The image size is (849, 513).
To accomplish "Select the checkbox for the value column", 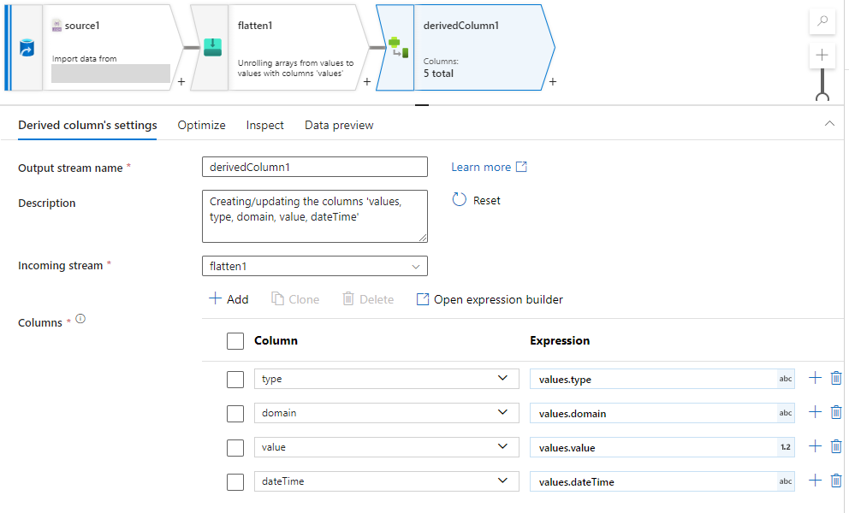I will click(235, 447).
